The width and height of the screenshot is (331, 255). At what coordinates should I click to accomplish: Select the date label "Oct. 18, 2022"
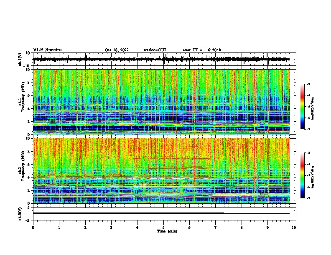click(117, 50)
